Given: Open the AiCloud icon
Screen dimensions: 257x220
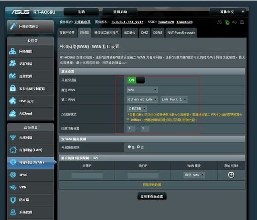Looking at the screenshot, I should 13,113.
